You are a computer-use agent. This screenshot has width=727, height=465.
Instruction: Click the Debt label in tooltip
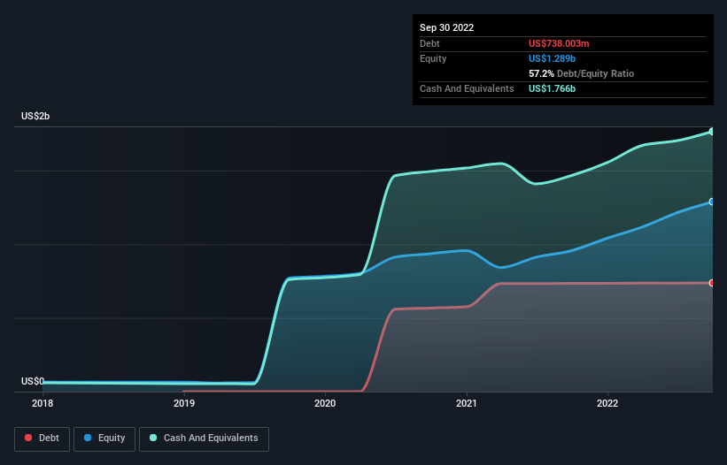pyautogui.click(x=429, y=43)
